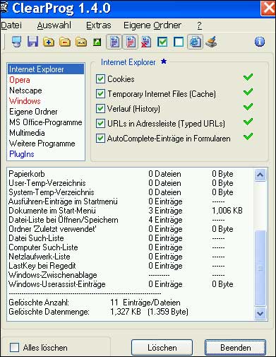276x357 pixels.
Task: Click the Netzlaufwerk-Liste log line
Action: point(117,257)
